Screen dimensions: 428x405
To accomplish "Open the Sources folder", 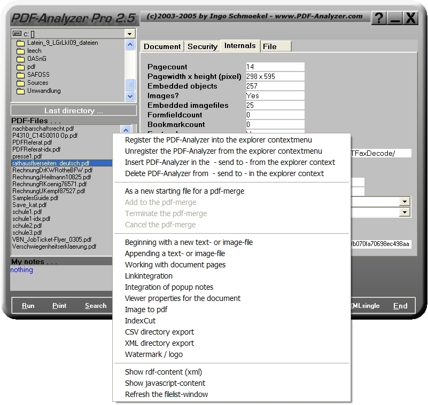I will coord(32,83).
